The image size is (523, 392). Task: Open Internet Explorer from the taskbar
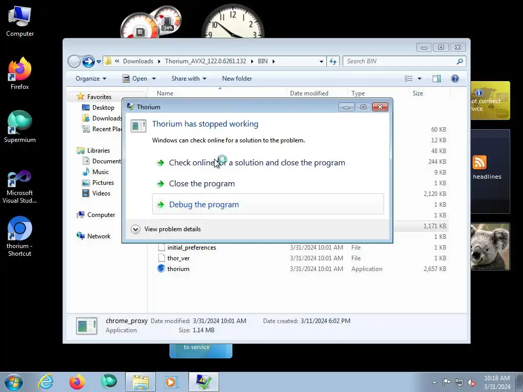[45, 382]
